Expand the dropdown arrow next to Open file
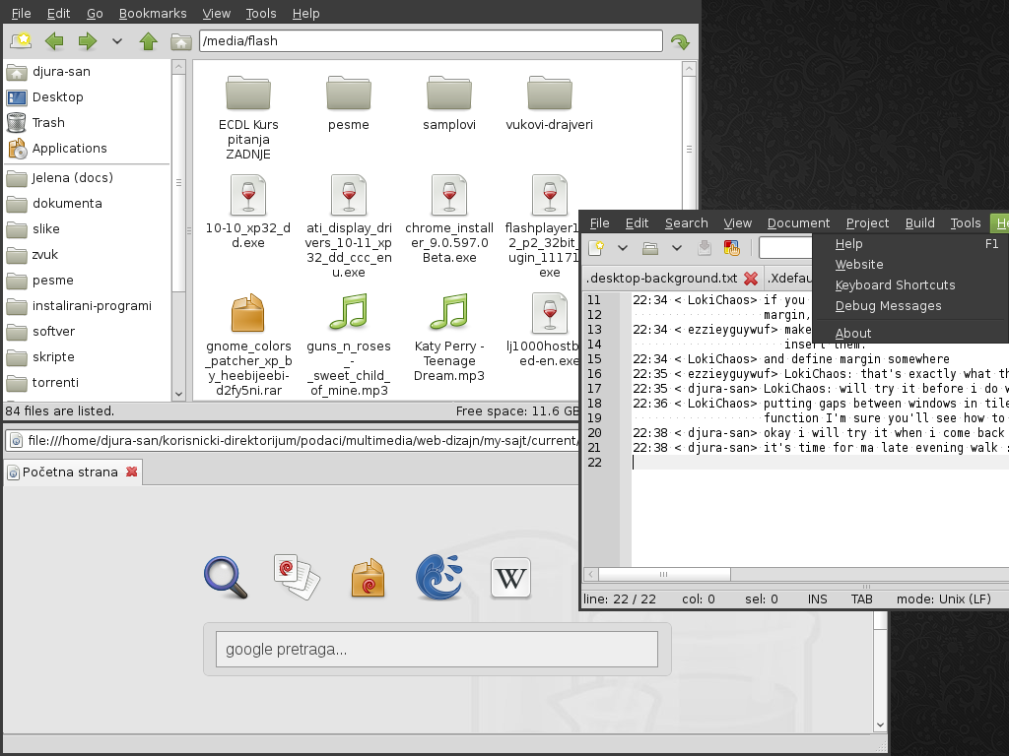 676,248
